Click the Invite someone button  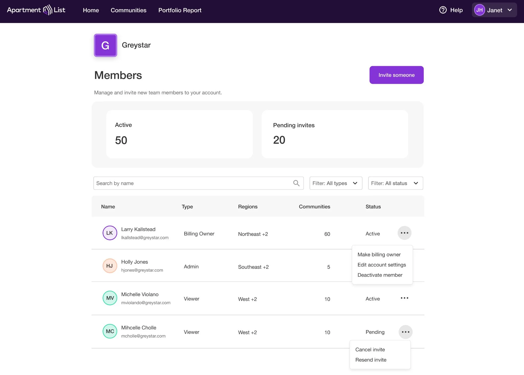(x=396, y=75)
